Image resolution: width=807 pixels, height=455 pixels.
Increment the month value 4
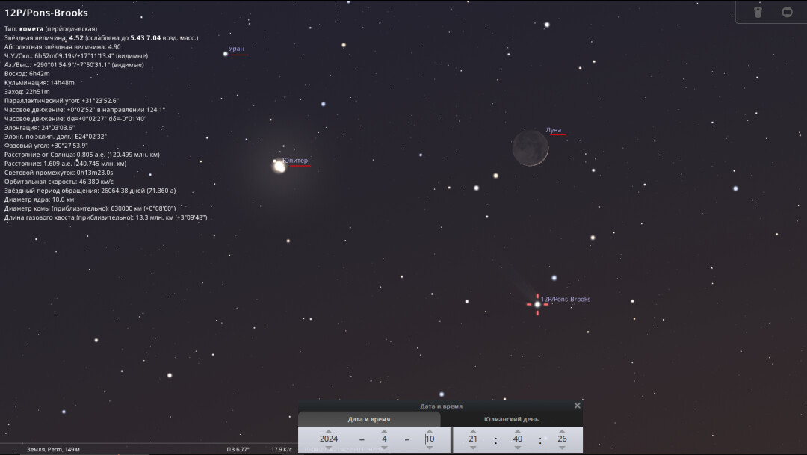[x=384, y=430]
